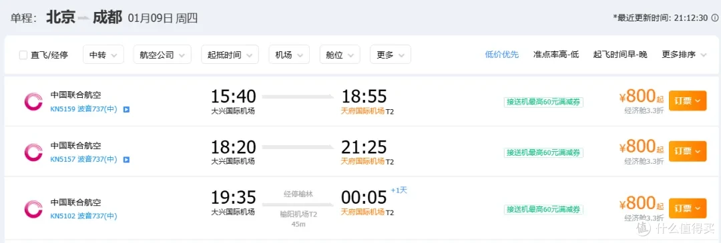Open flight number KN5159 details
Viewport: 721px width, 243px height.
coord(63,109)
